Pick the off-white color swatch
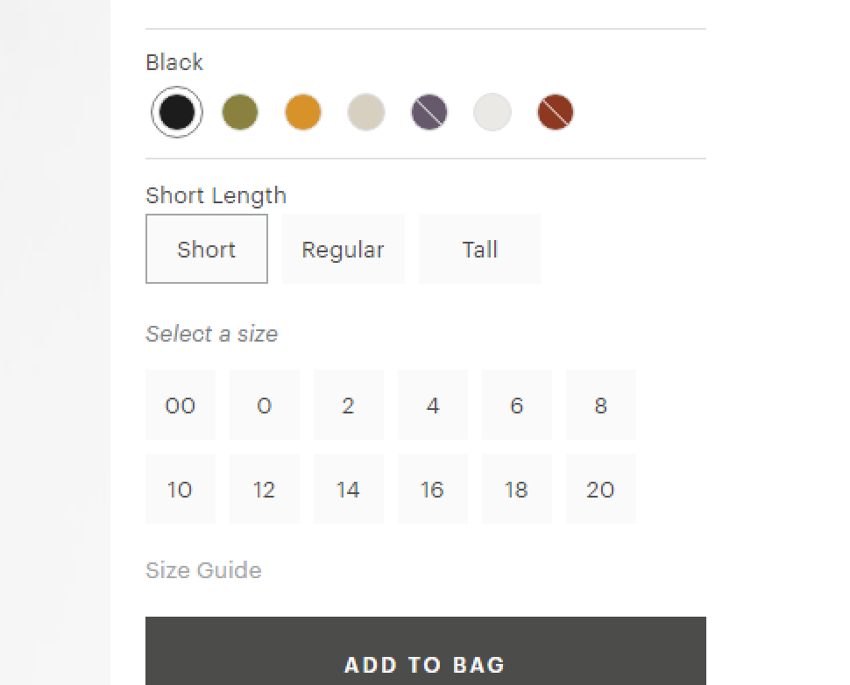This screenshot has width=850, height=685. point(492,112)
